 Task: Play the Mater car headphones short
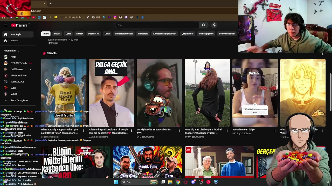point(160,93)
